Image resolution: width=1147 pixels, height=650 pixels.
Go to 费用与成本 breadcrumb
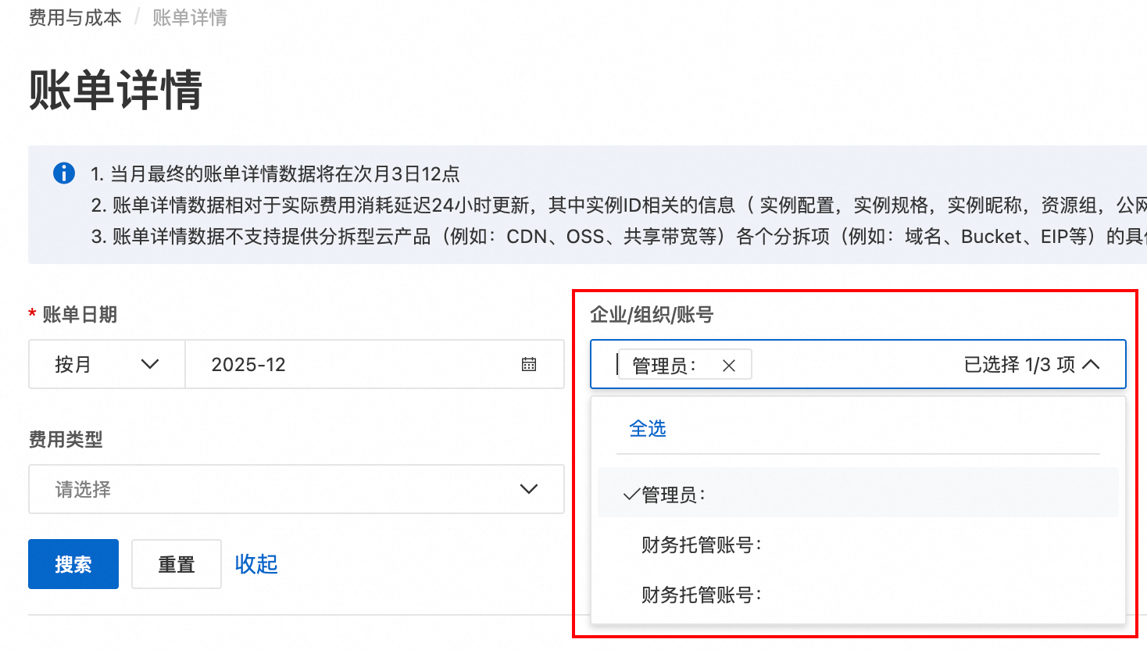point(75,17)
